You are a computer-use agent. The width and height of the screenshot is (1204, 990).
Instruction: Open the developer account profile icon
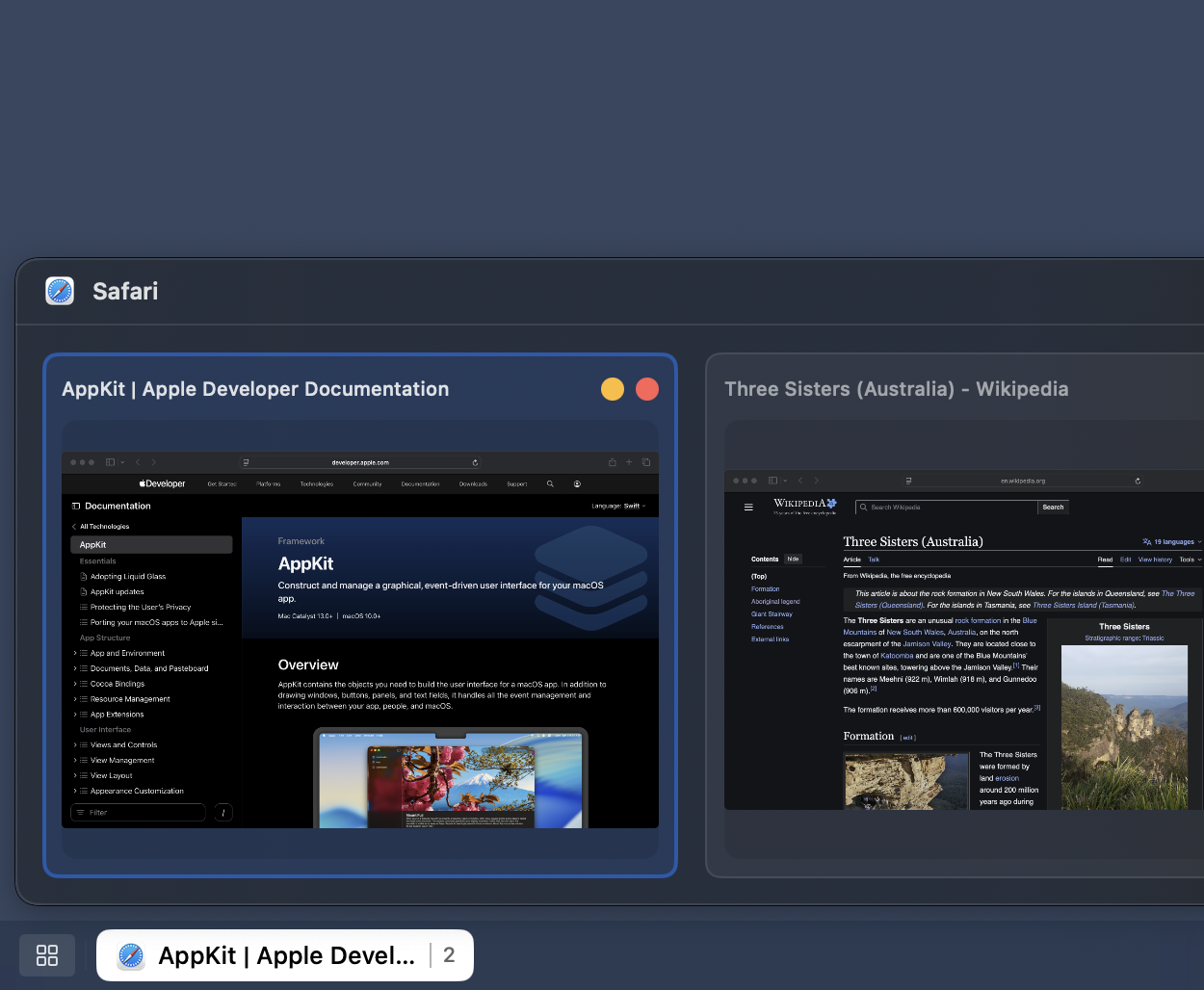[x=577, y=484]
